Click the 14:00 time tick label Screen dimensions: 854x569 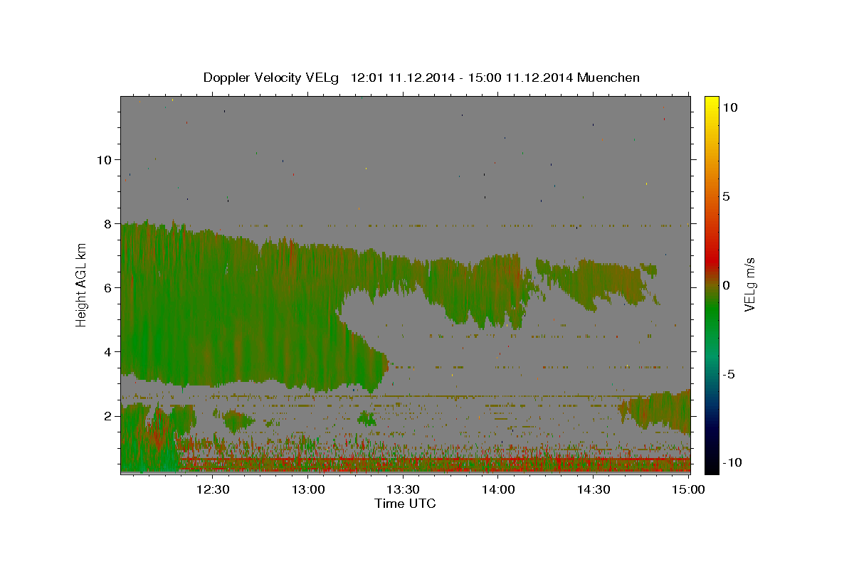(x=498, y=489)
